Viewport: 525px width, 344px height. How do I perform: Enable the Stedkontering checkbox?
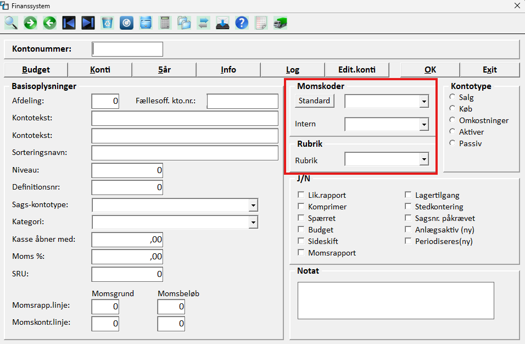click(408, 206)
